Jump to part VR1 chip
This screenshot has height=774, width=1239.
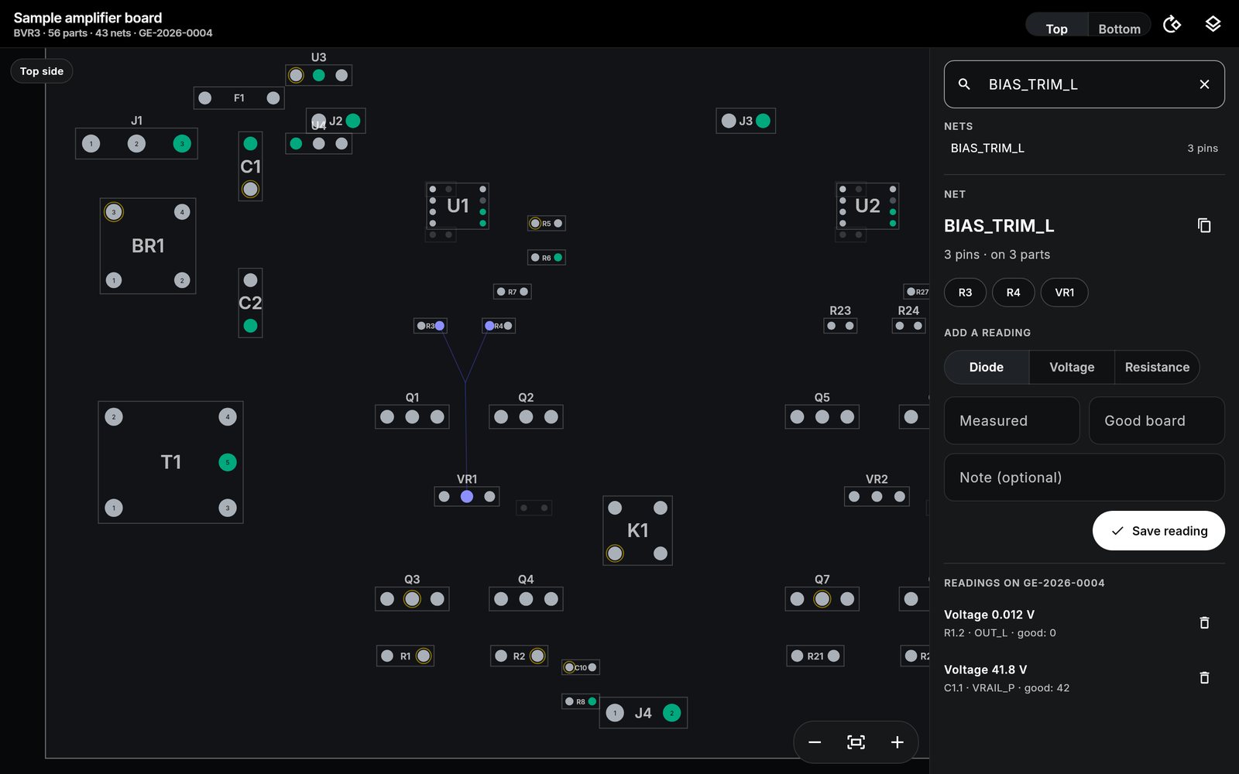1065,293
